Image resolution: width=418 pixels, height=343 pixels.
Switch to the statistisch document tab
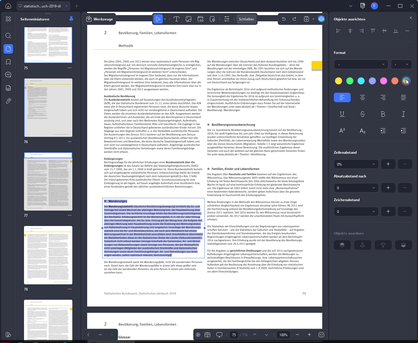tap(42, 6)
